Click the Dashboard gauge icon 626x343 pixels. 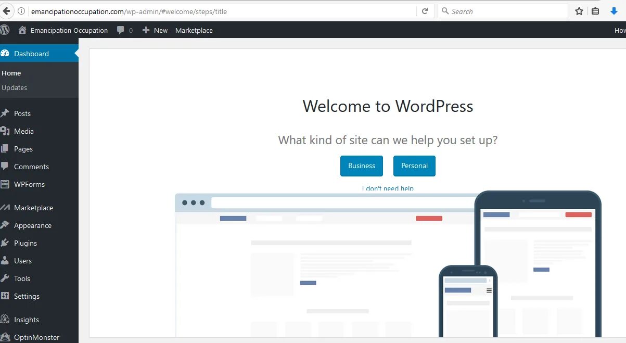pos(5,53)
